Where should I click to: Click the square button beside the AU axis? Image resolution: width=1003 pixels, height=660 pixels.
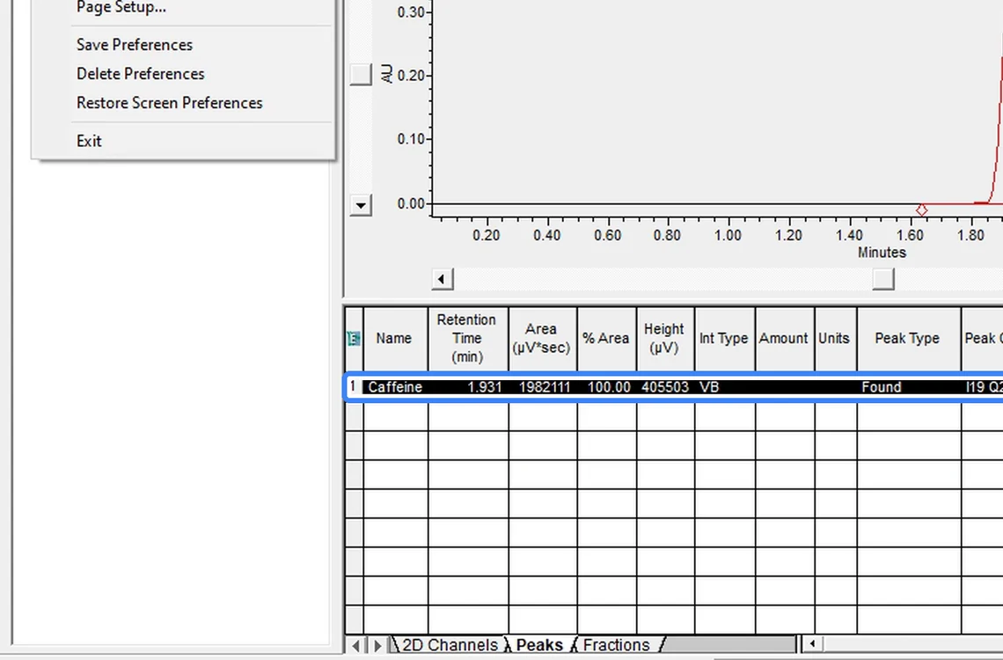pyautogui.click(x=361, y=74)
